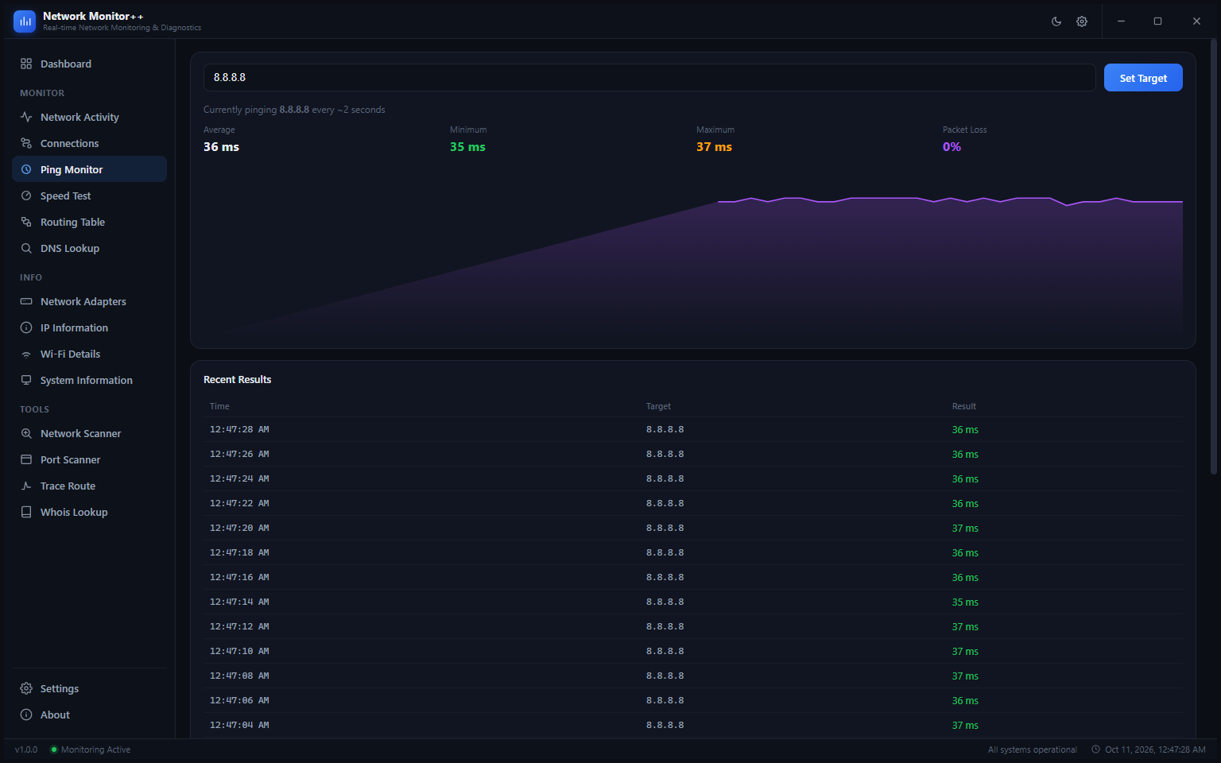Click the Network Adapters icon
The height and width of the screenshot is (763, 1221).
click(26, 301)
